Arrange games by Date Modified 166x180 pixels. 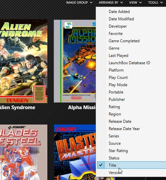131,19
